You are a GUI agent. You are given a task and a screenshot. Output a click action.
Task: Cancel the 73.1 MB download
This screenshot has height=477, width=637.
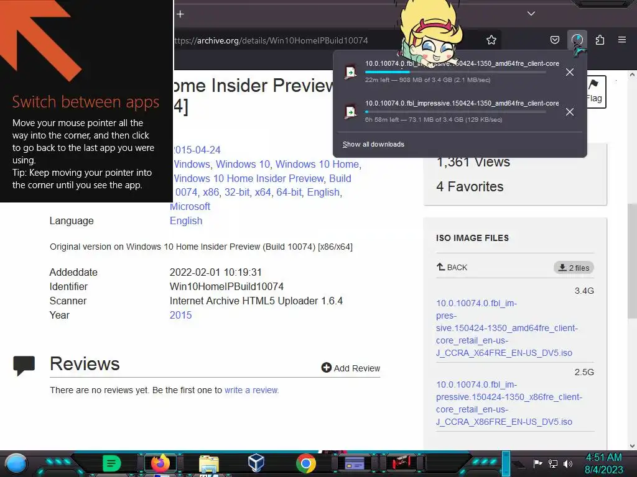[x=570, y=112]
